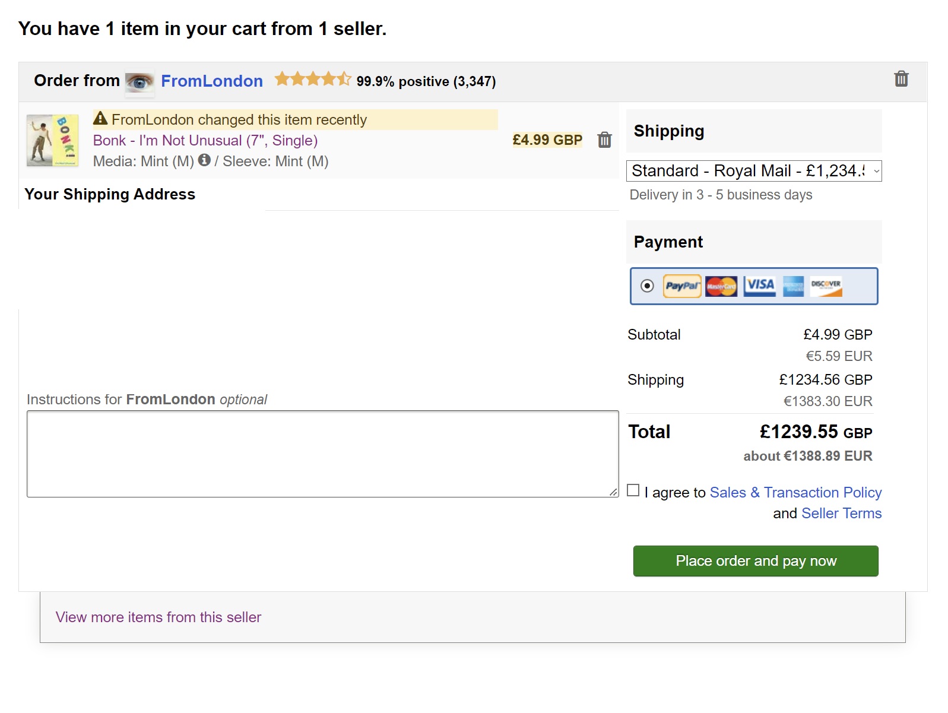Viewport: 948px width, 713px height.
Task: Delete the entire FromLondon order with trash icon
Action: click(901, 79)
